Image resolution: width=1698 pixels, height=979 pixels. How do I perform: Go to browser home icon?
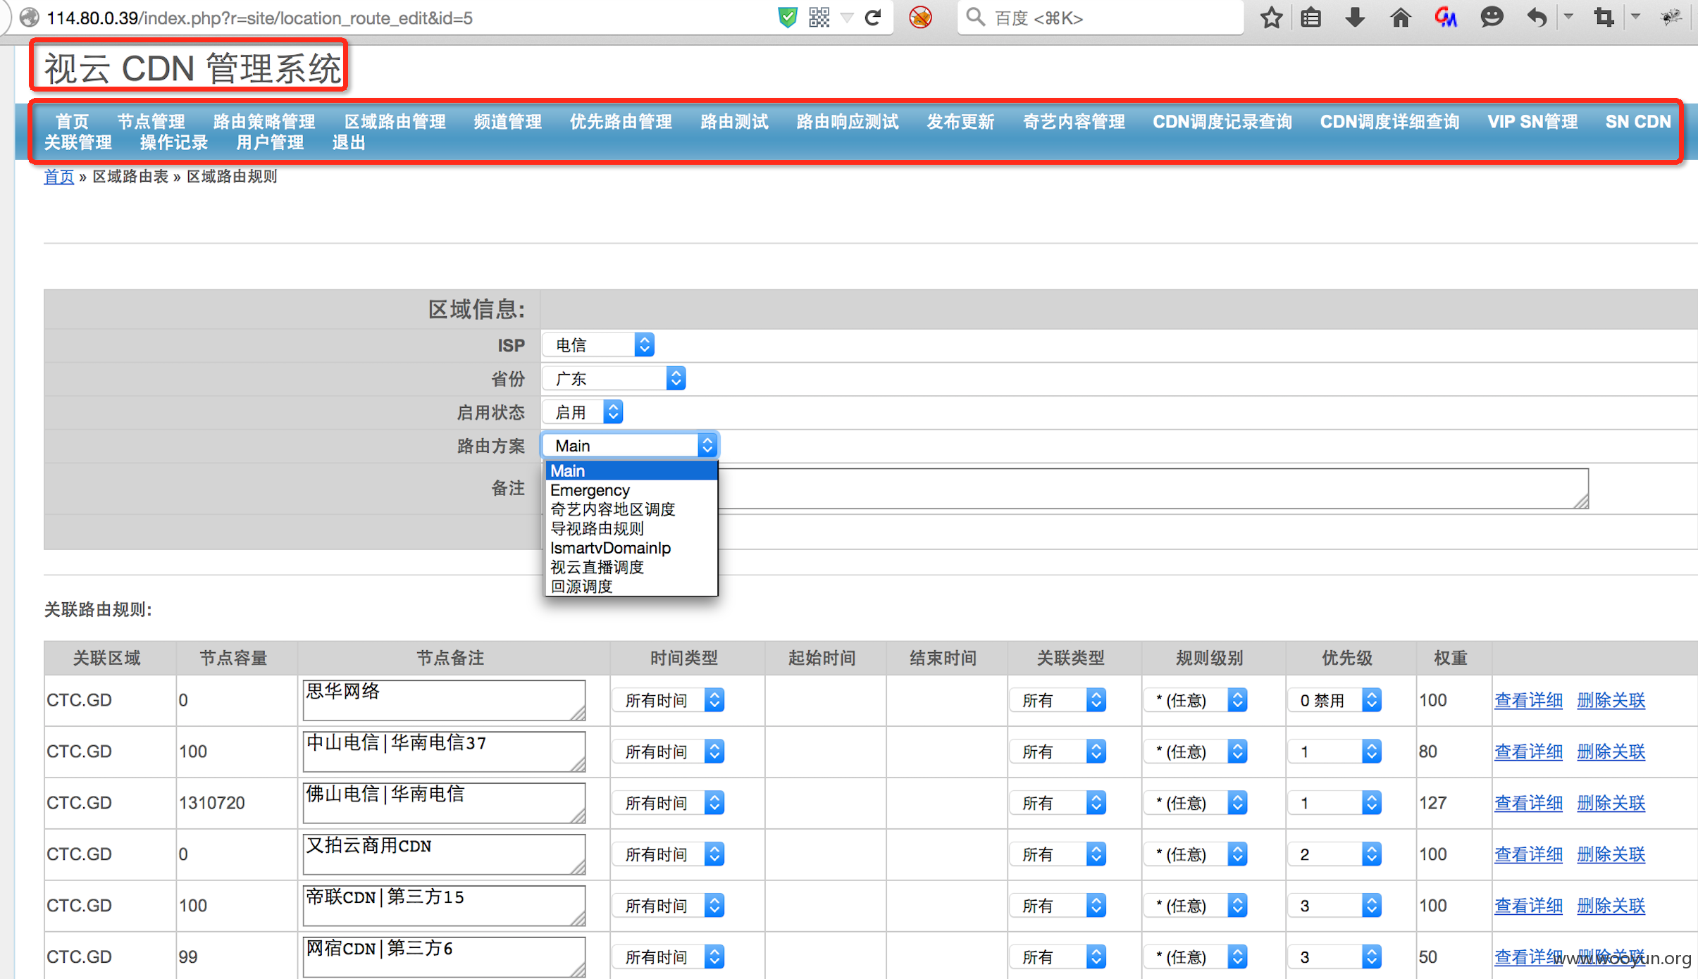click(1401, 17)
